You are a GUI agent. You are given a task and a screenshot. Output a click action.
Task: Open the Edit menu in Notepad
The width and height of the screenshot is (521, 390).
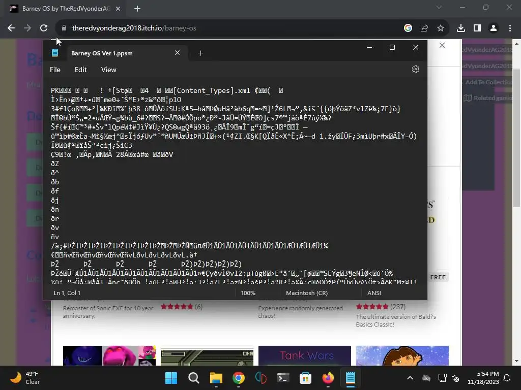click(x=81, y=70)
